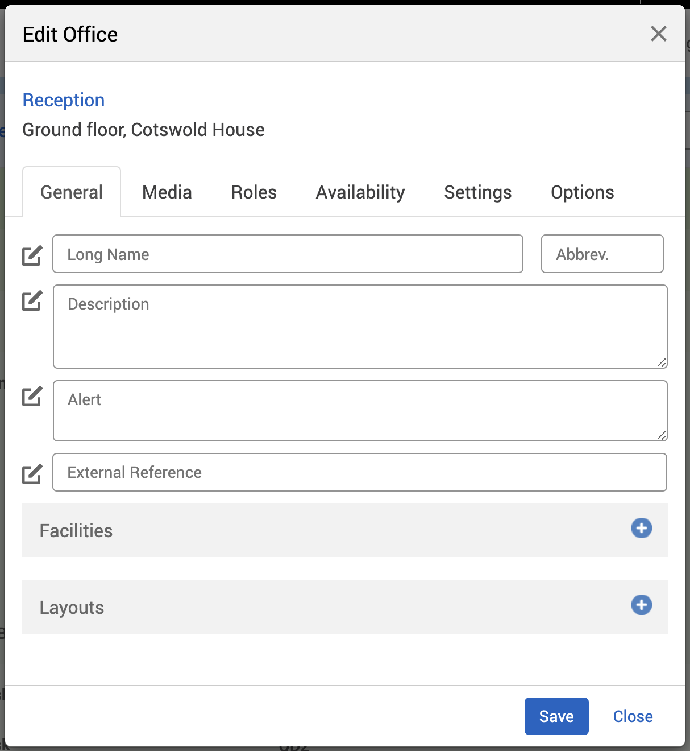The height and width of the screenshot is (751, 690).
Task: Add a facility with the plus icon
Action: coord(641,528)
